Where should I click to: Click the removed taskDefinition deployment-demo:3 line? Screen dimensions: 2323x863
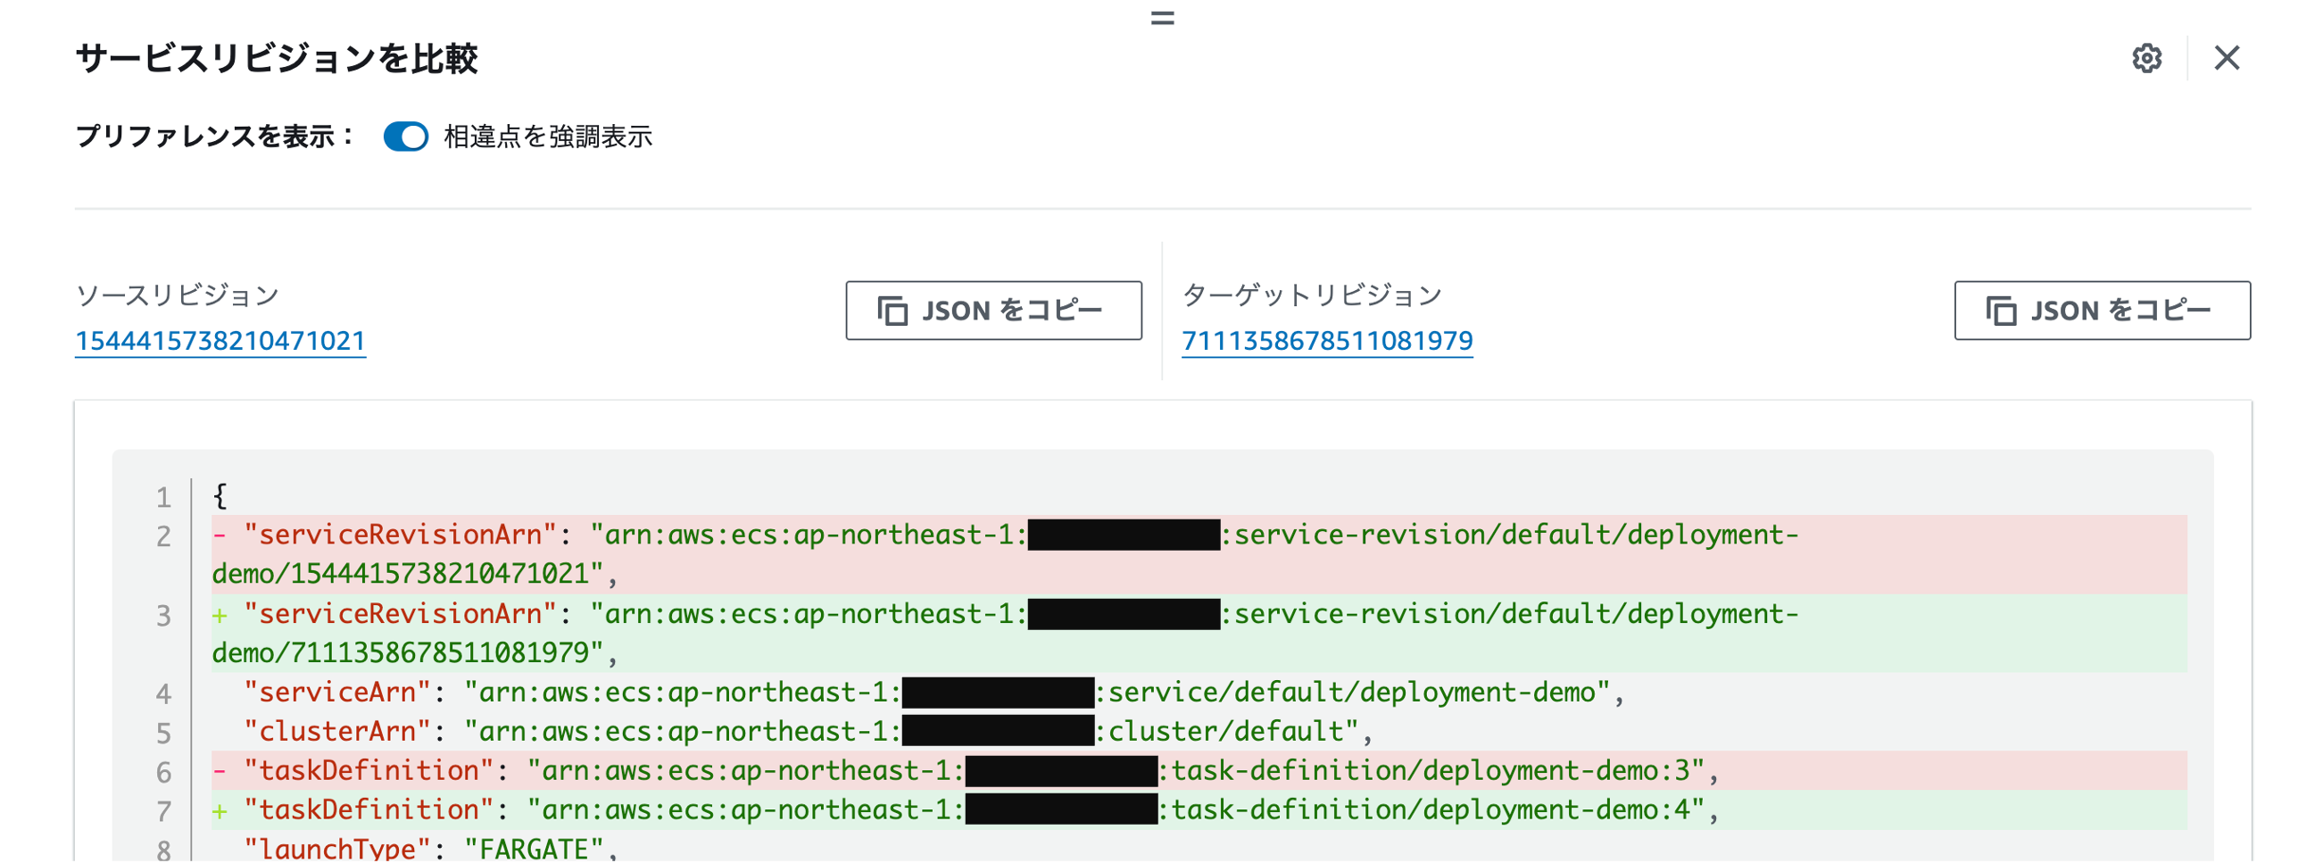pyautogui.click(x=1199, y=771)
